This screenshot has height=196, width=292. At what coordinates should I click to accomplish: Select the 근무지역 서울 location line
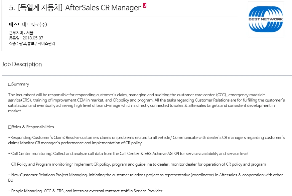click(21, 33)
